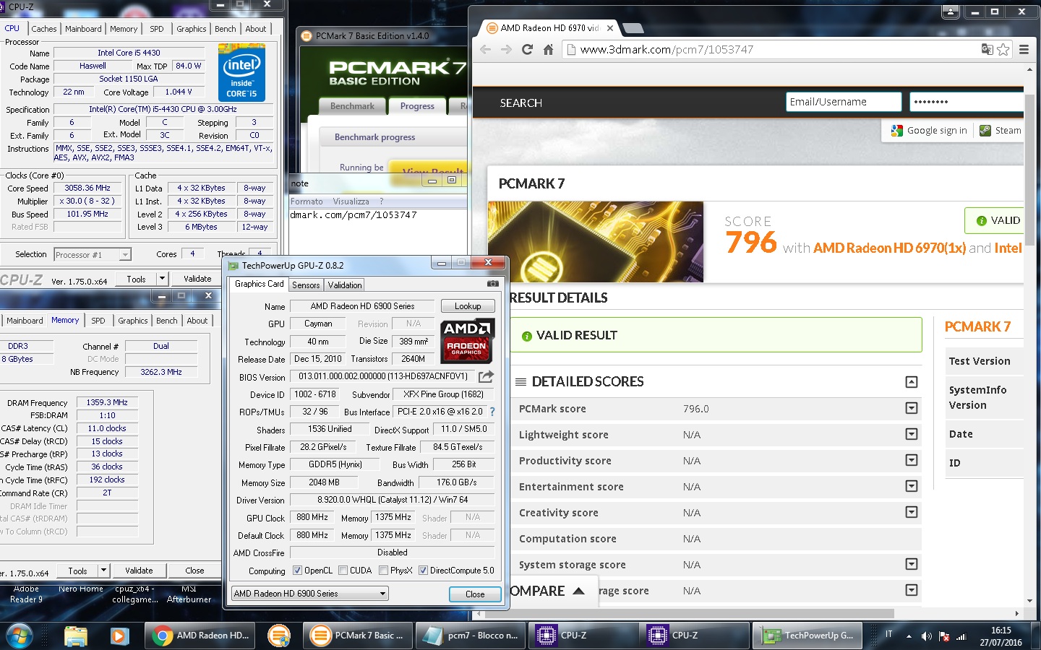Switch to Mainboard tab in top CPU-Z
The width and height of the screenshot is (1041, 650).
point(83,29)
